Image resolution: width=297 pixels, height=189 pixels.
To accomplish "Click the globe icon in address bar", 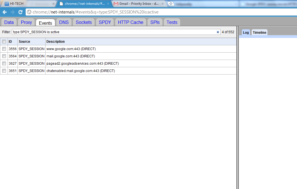I will 29,12.
